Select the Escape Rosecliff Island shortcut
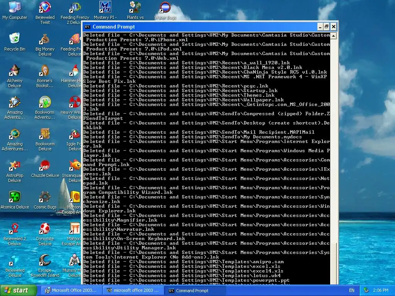This screenshot has width=395, height=296. point(45,266)
